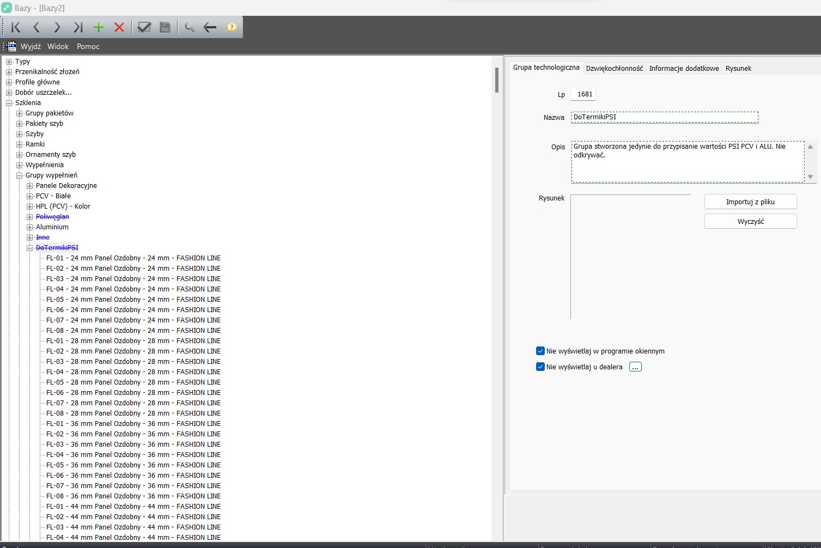Expand the Poliwęglan node
This screenshot has height=548, width=821.
click(29, 217)
